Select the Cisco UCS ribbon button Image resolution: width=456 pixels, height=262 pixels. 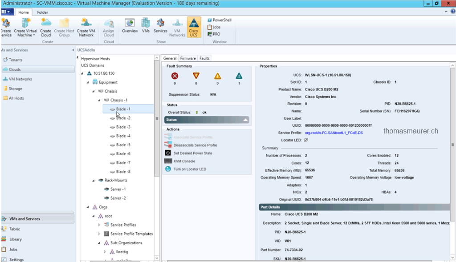click(193, 27)
